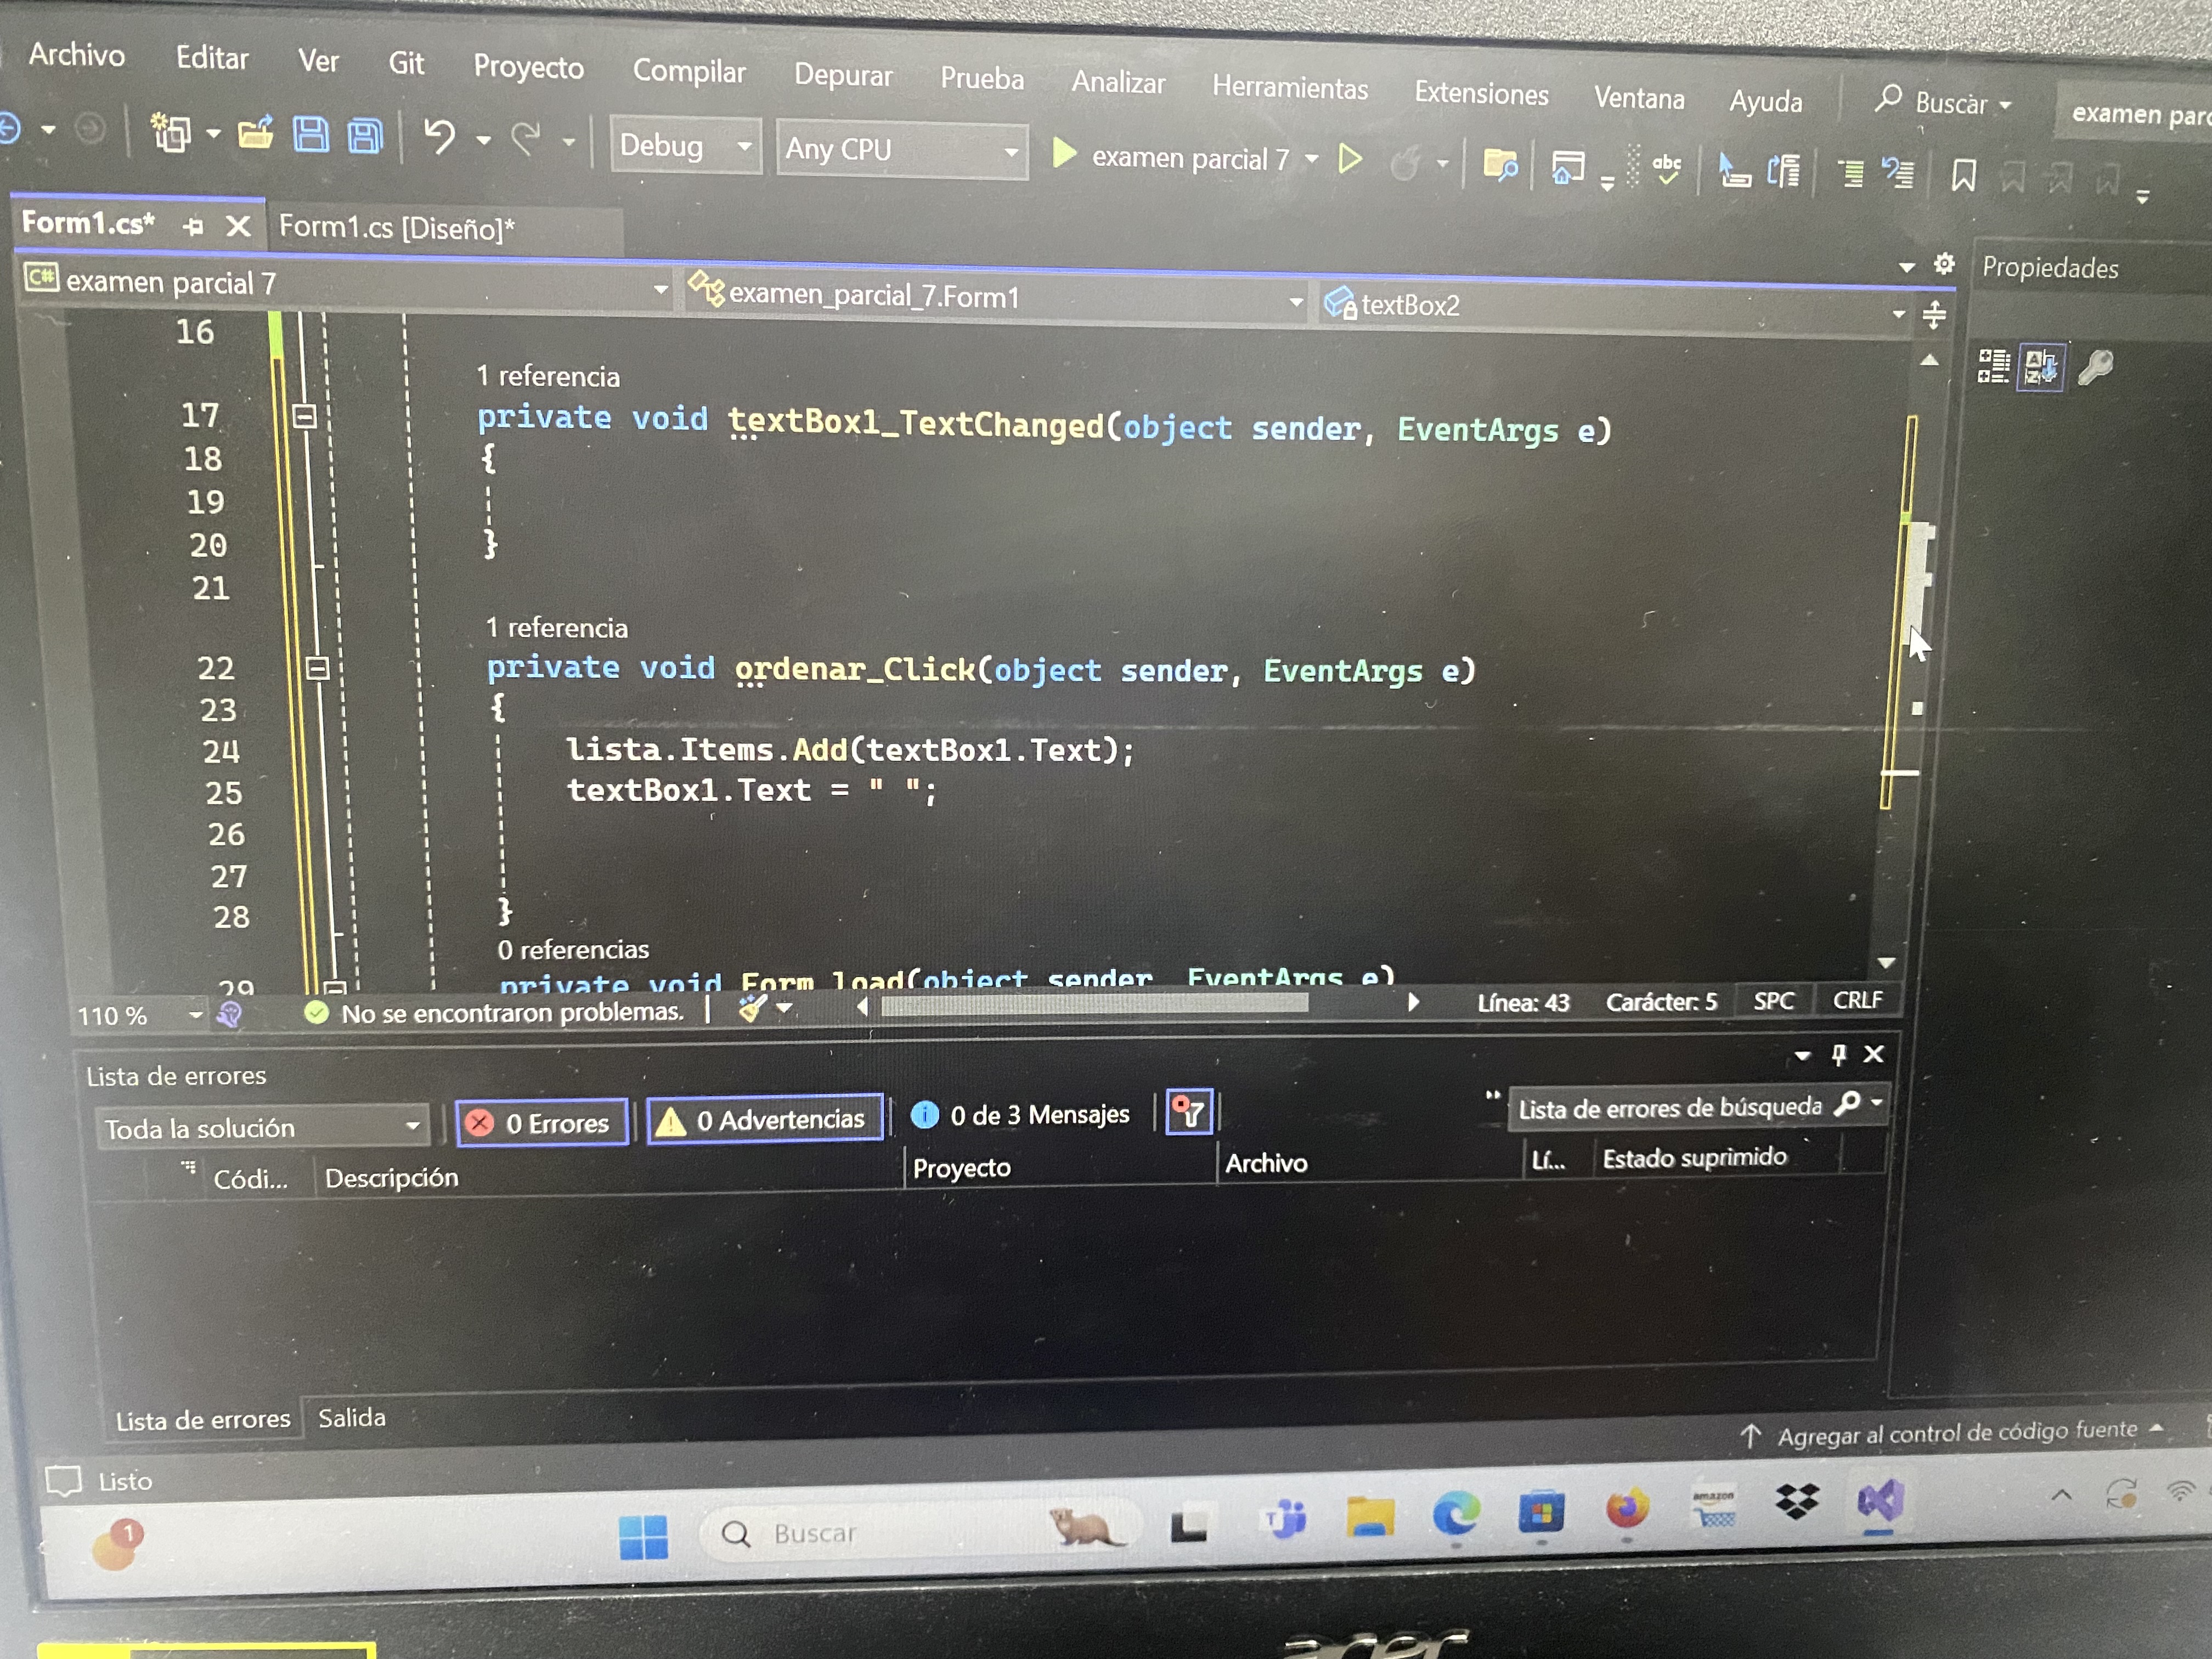Toggle the 0 Errores filter button
Viewport: 2212px width, 1659px height.
[x=543, y=1122]
